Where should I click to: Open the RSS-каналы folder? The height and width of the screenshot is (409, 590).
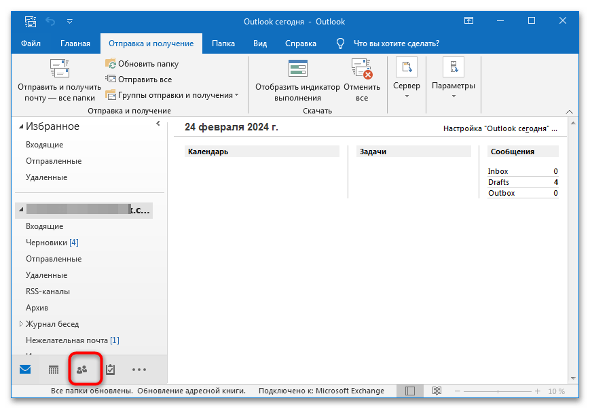(x=48, y=291)
